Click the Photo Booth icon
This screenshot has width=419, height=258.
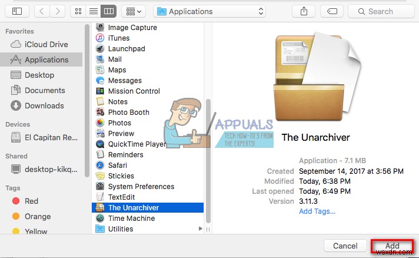click(100, 113)
